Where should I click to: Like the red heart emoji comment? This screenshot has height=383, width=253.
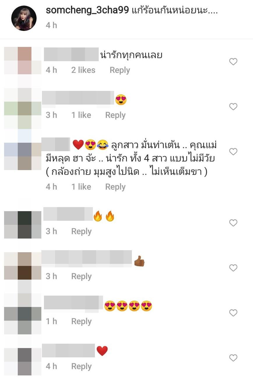tap(233, 358)
